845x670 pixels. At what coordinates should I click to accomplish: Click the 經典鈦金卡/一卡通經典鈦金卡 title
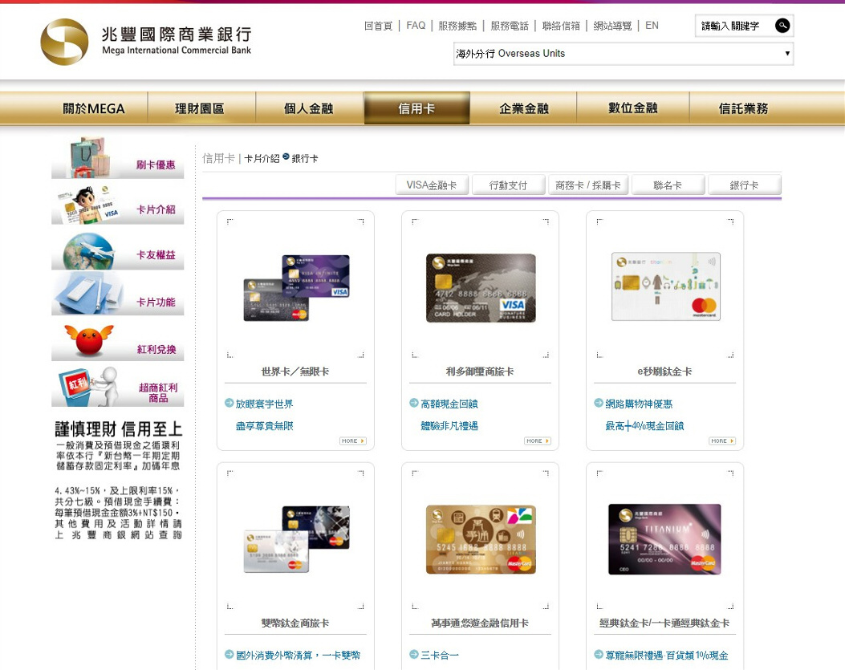pyautogui.click(x=664, y=623)
